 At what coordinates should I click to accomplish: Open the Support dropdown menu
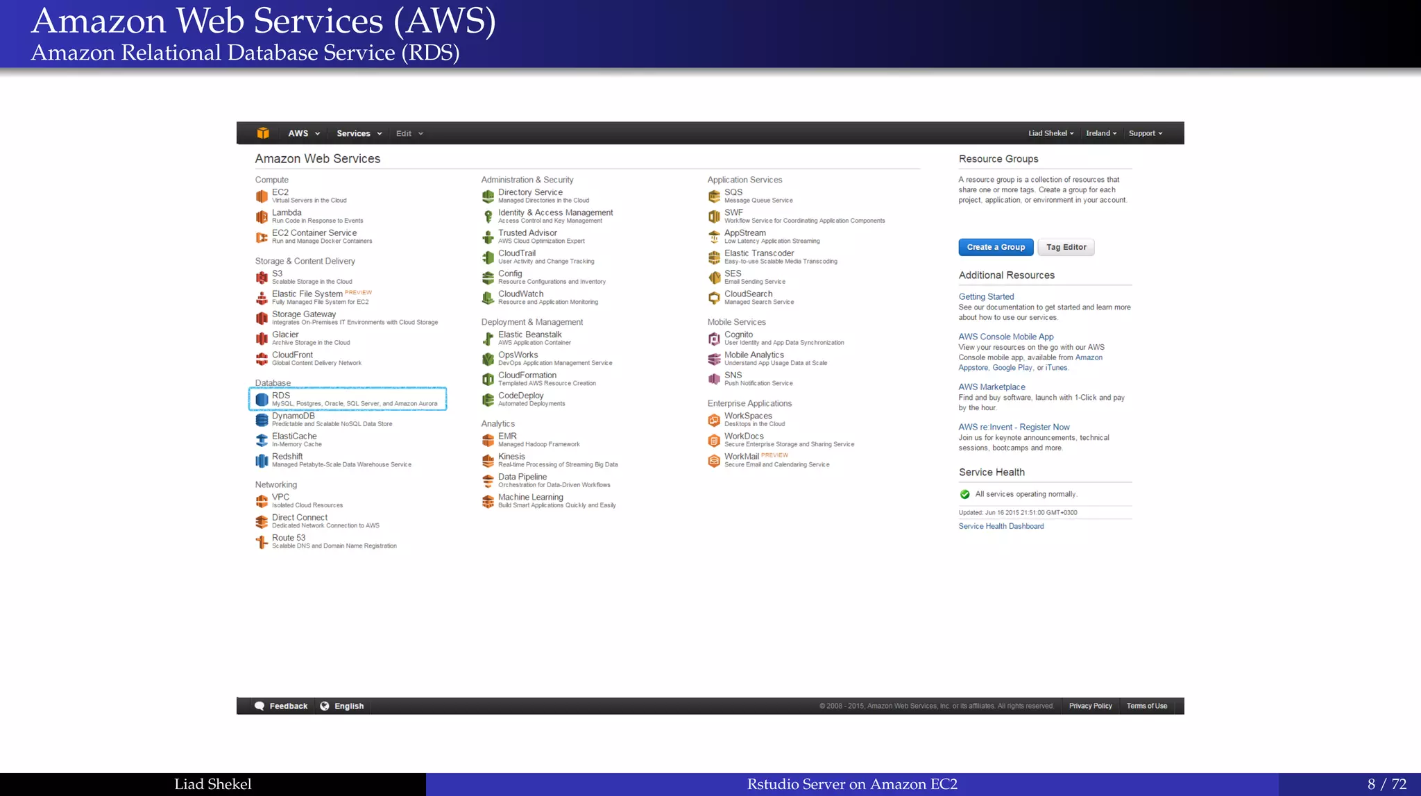pos(1146,133)
